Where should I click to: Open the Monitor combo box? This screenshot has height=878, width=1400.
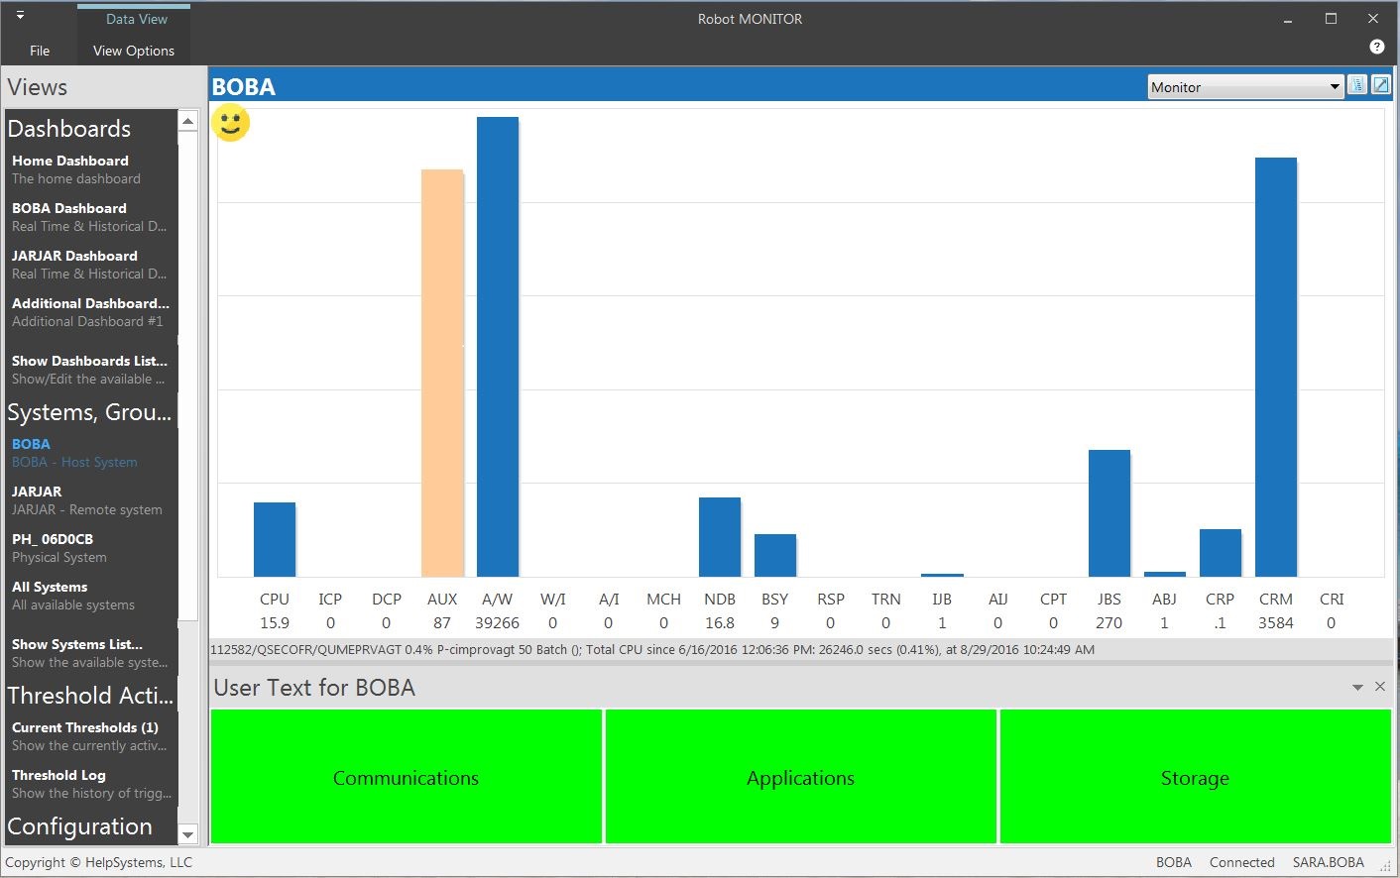tap(1246, 87)
